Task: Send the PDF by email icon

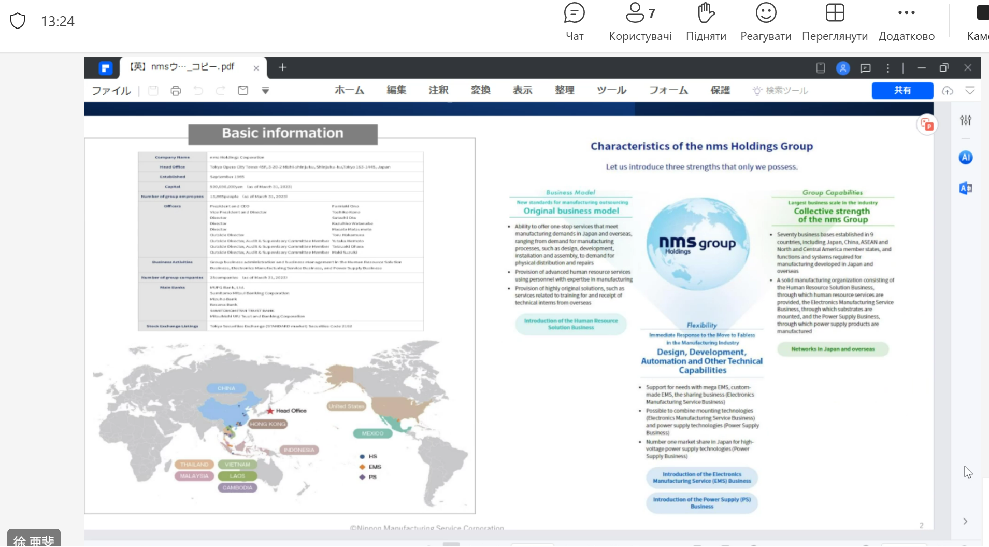Action: (243, 91)
